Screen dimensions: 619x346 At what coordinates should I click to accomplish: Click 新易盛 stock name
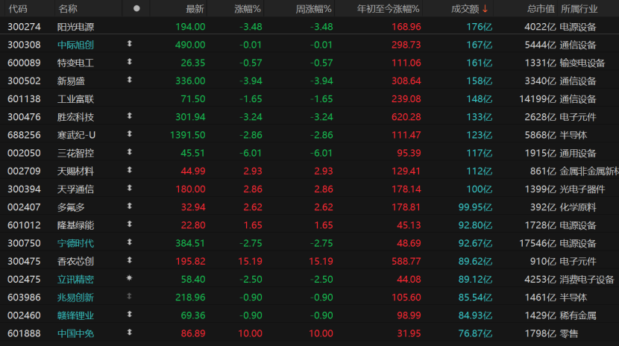point(71,81)
